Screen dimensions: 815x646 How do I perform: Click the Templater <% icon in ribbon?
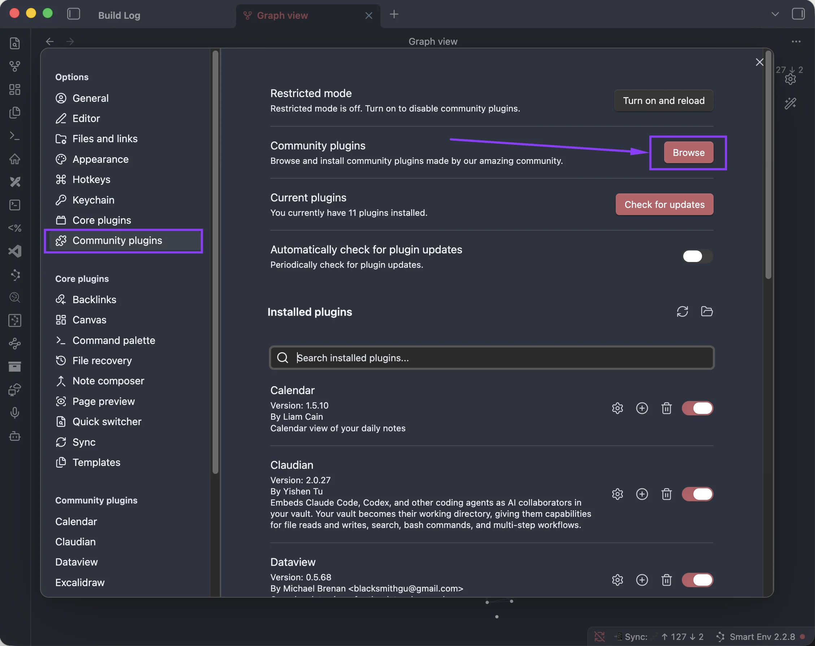click(15, 228)
